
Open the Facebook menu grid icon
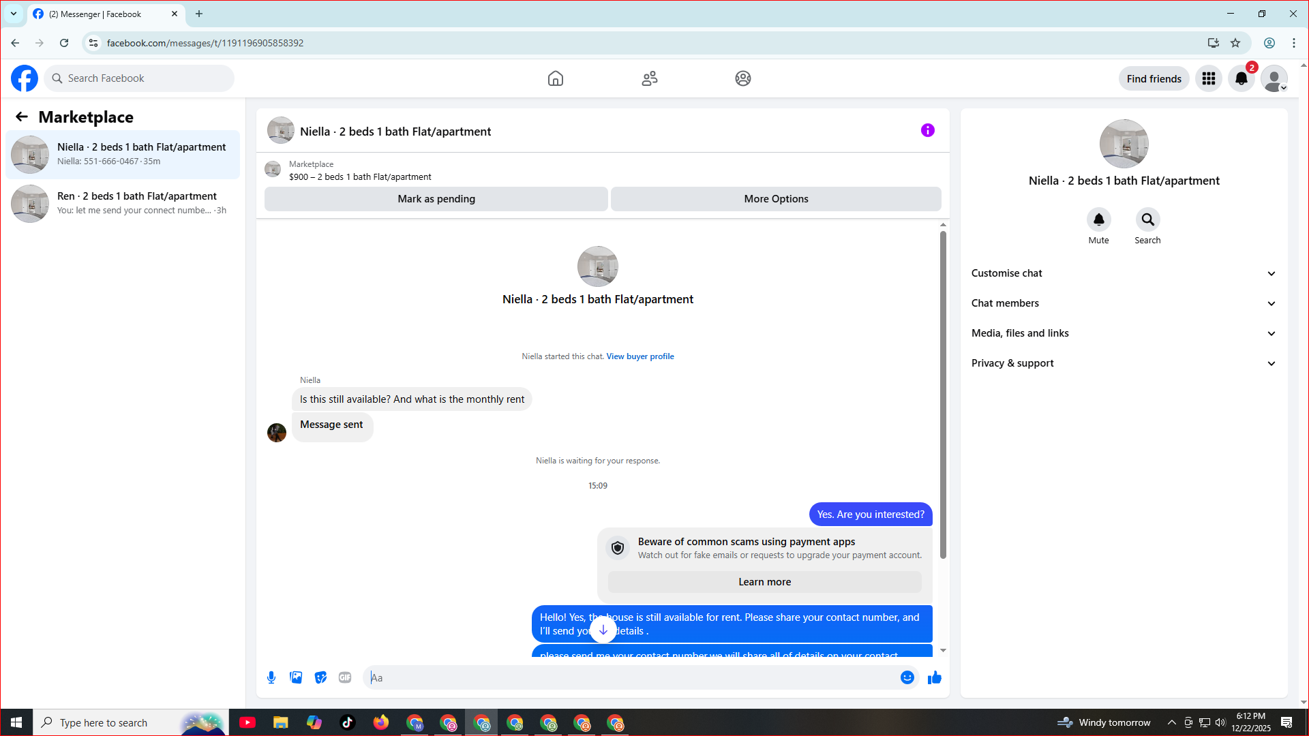click(1209, 79)
